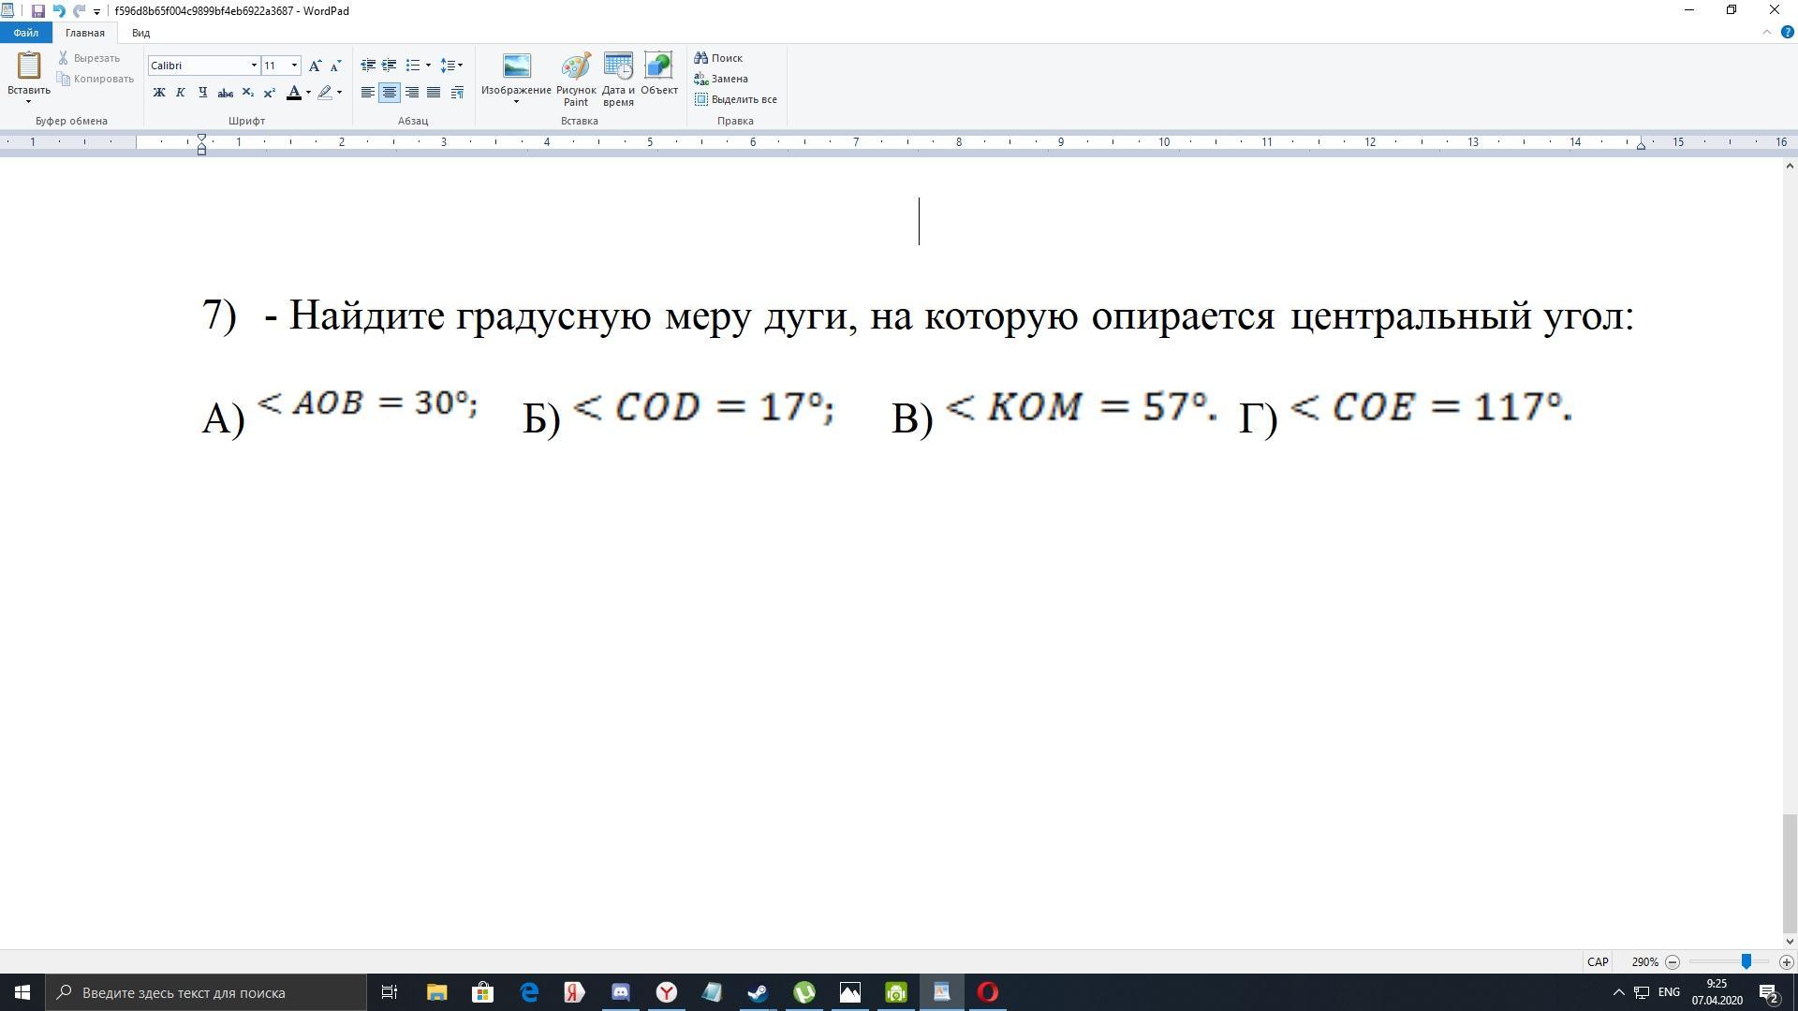Screen dimensions: 1798x1011
Task: Click the zoom slider handle
Action: (x=1746, y=961)
